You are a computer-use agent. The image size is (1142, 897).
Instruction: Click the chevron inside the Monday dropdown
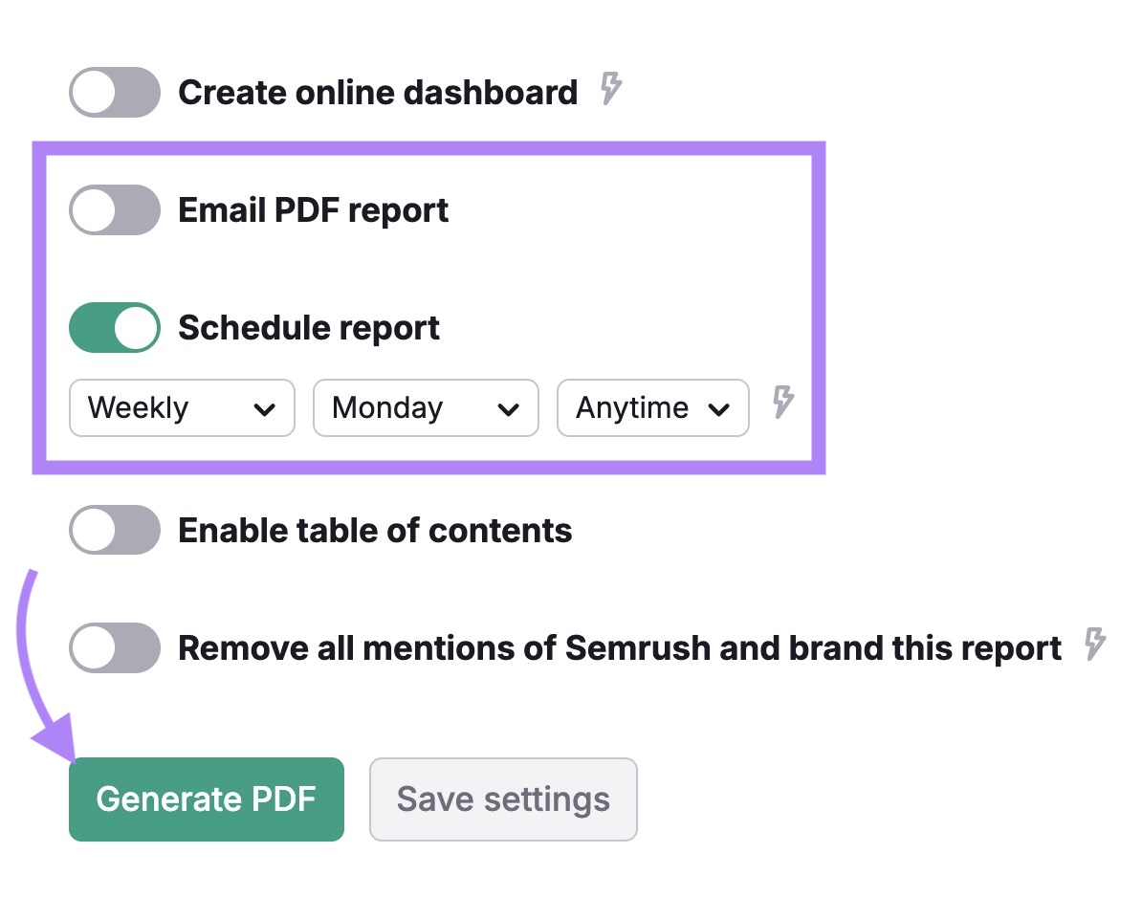pyautogui.click(x=512, y=407)
